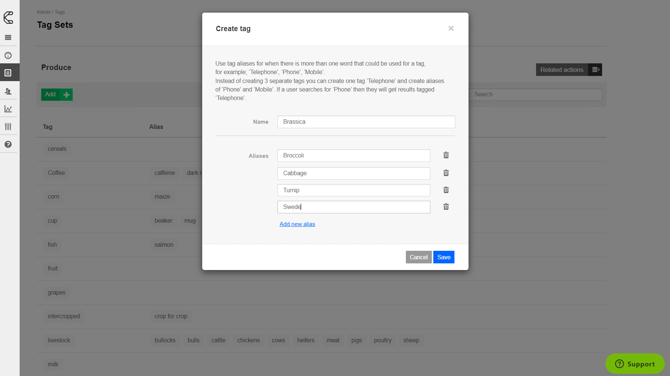The width and height of the screenshot is (670, 376).
Task: Cancel the tag creation
Action: (x=418, y=257)
